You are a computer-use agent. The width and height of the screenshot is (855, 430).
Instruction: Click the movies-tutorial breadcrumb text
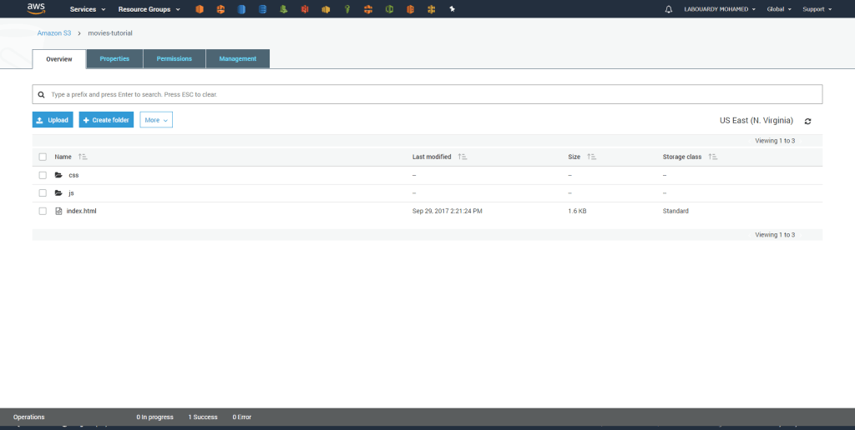click(110, 33)
